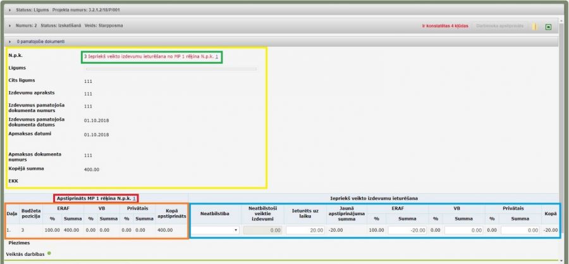Click the vertical scrollbar down arrow

(x=563, y=260)
